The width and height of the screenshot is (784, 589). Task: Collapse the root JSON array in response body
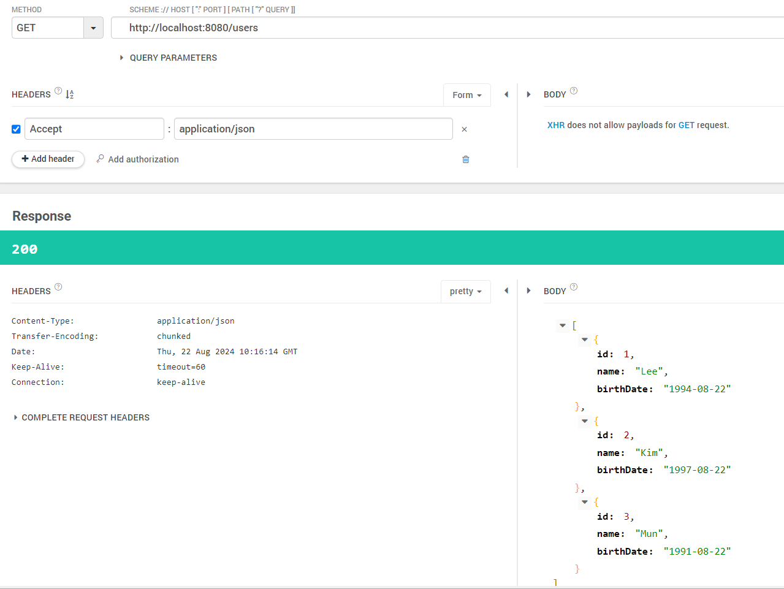coord(562,325)
